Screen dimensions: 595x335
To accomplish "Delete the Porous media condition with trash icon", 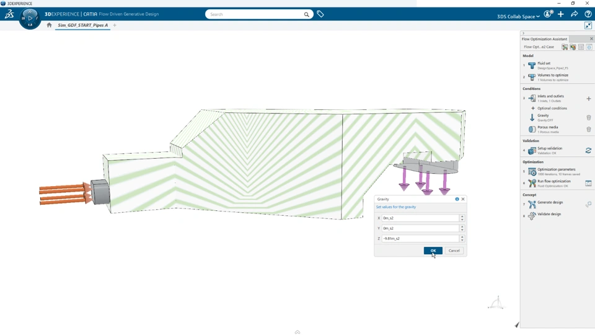I will click(589, 130).
